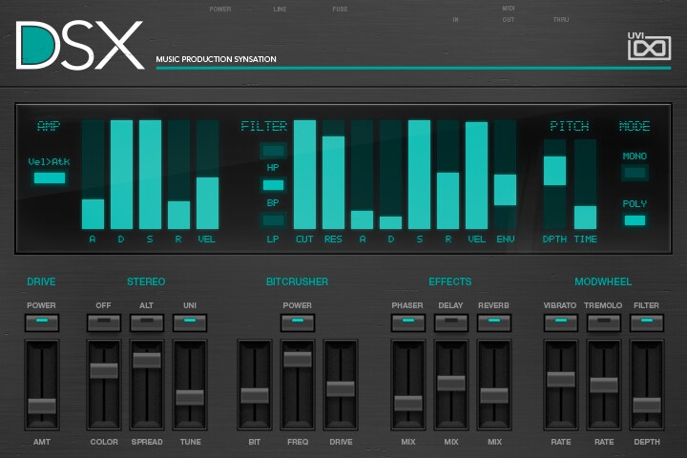Adjust the filter RES bar
Image resolution: width=687 pixels, height=458 pixels.
click(x=333, y=175)
